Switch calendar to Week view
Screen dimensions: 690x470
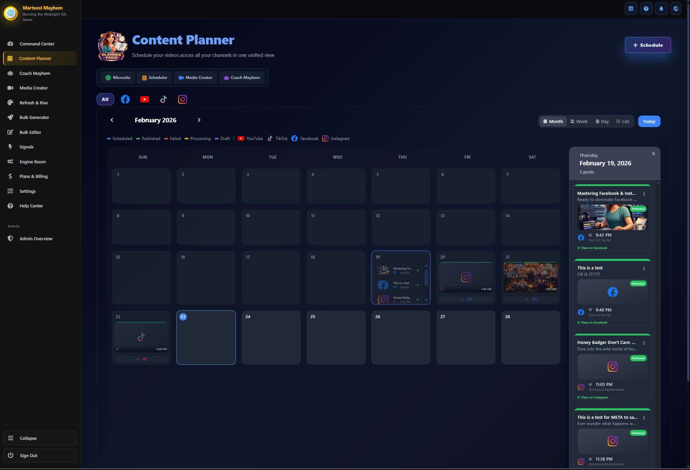click(579, 121)
